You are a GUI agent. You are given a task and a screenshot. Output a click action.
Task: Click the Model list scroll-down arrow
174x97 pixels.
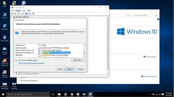[84, 56]
